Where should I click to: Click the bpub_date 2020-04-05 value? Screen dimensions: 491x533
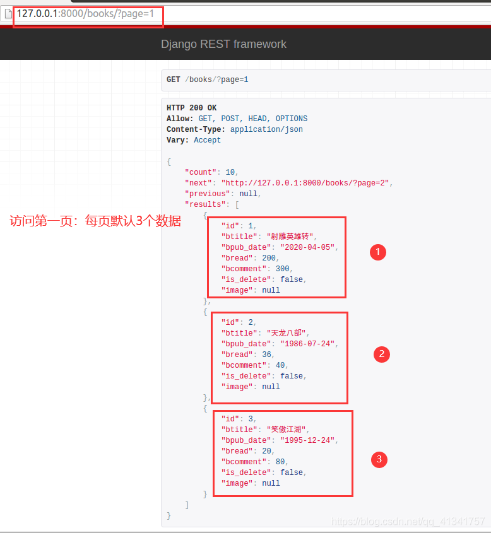click(x=307, y=247)
